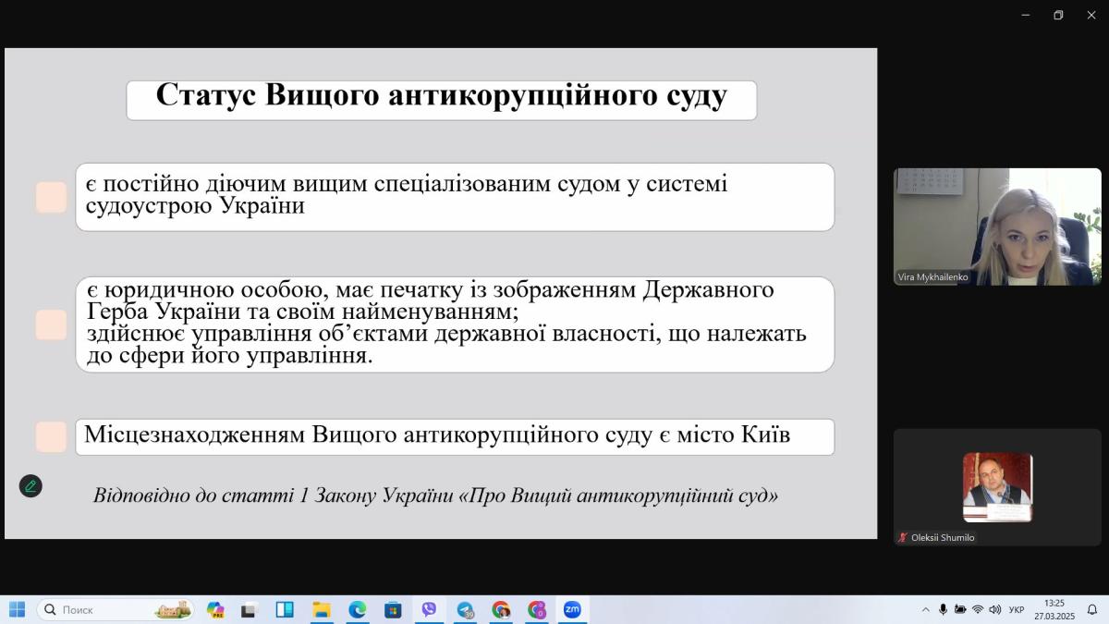Open Telegram from the taskbar

465,609
